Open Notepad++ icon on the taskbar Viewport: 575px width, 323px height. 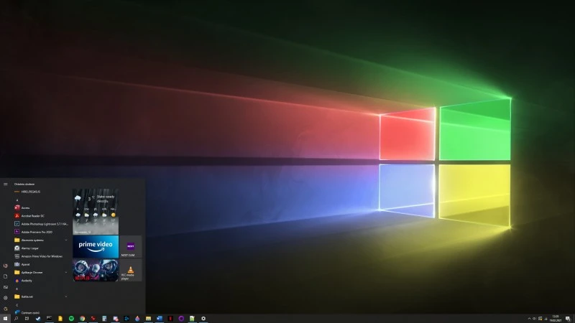(x=192, y=319)
